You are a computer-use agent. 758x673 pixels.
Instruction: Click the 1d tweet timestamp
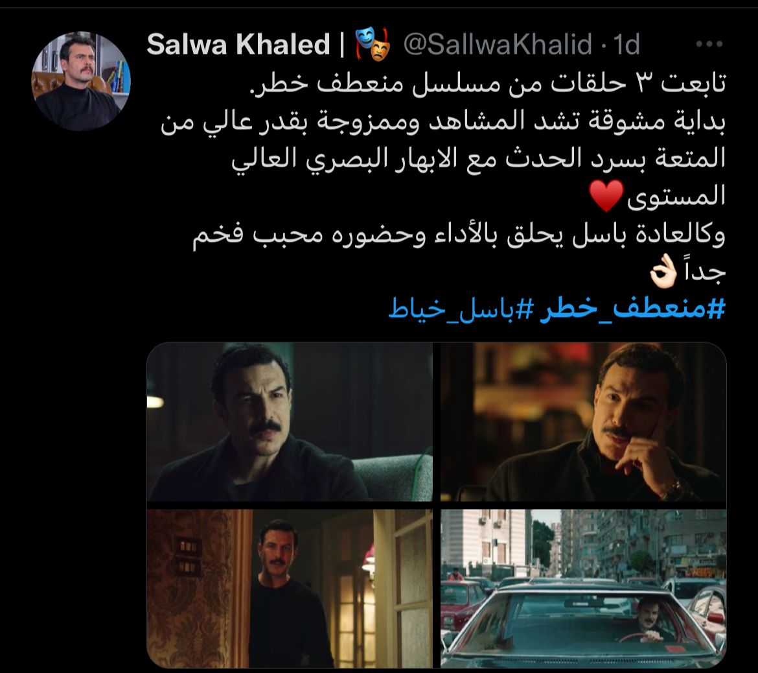tap(626, 45)
